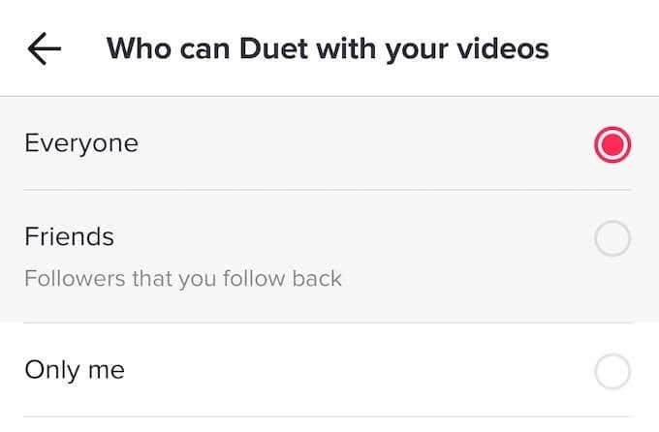
Task: Select the Only me radio button
Action: click(612, 371)
